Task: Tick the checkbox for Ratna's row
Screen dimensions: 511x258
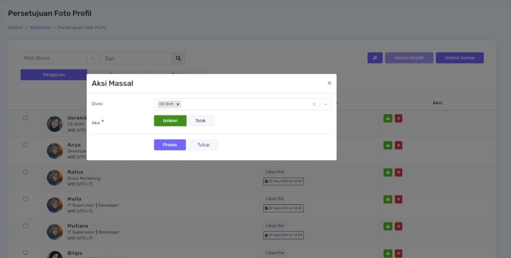Action: pos(25,172)
